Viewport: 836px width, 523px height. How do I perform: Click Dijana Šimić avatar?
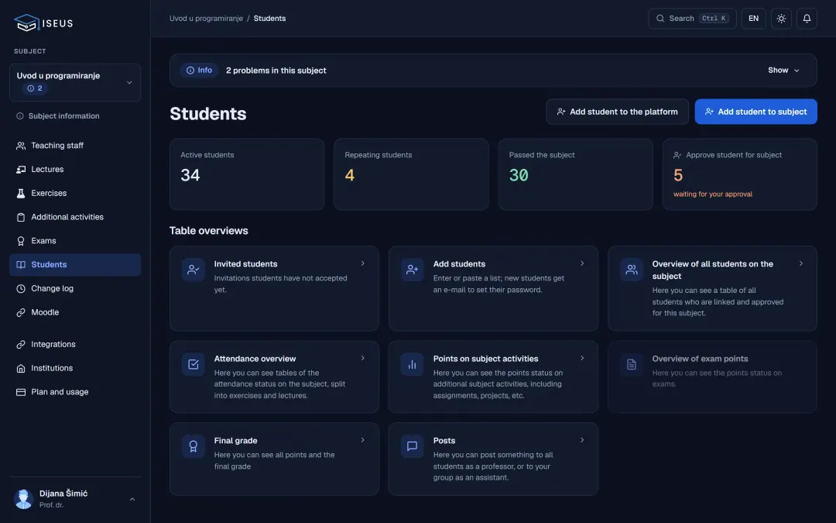pos(23,499)
